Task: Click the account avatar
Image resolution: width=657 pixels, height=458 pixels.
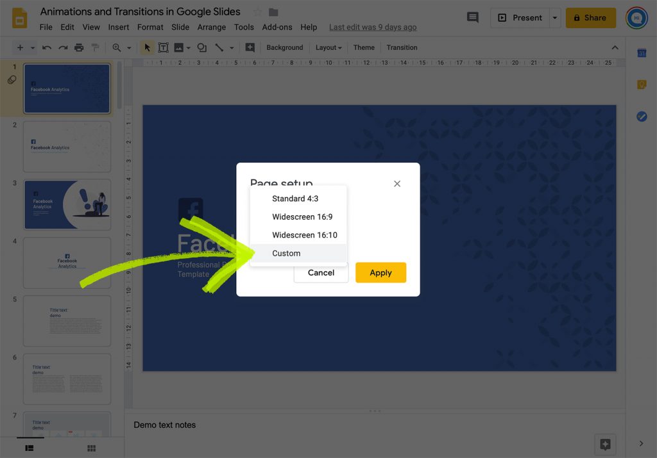Action: tap(636, 18)
